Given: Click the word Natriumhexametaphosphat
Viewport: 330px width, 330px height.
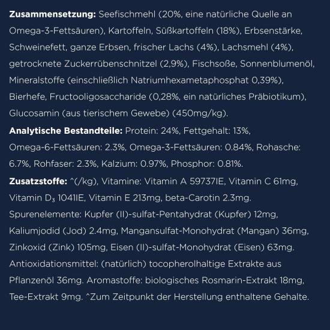Looking at the screenshot, I should coord(190,80).
